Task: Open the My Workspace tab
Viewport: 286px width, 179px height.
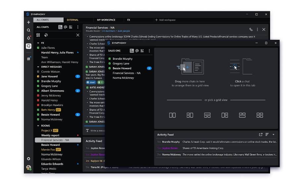Action: [106, 20]
